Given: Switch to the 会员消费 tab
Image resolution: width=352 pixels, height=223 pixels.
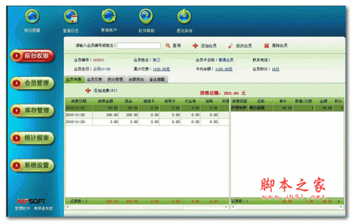Looking at the screenshot, I should (74, 79).
